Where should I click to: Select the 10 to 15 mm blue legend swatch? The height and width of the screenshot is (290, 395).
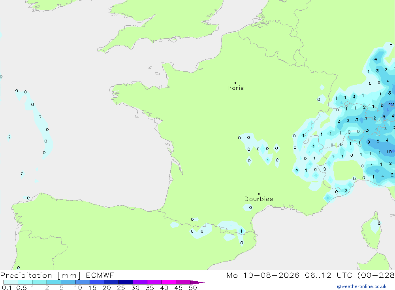click(x=83, y=282)
